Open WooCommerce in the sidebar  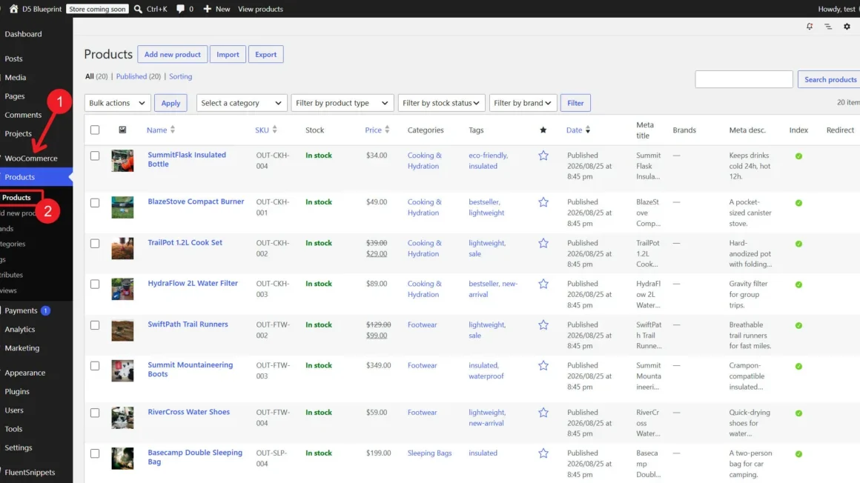coord(30,159)
